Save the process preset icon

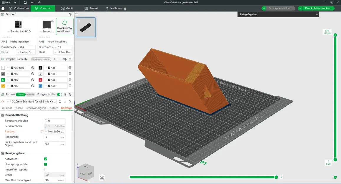coord(60,102)
